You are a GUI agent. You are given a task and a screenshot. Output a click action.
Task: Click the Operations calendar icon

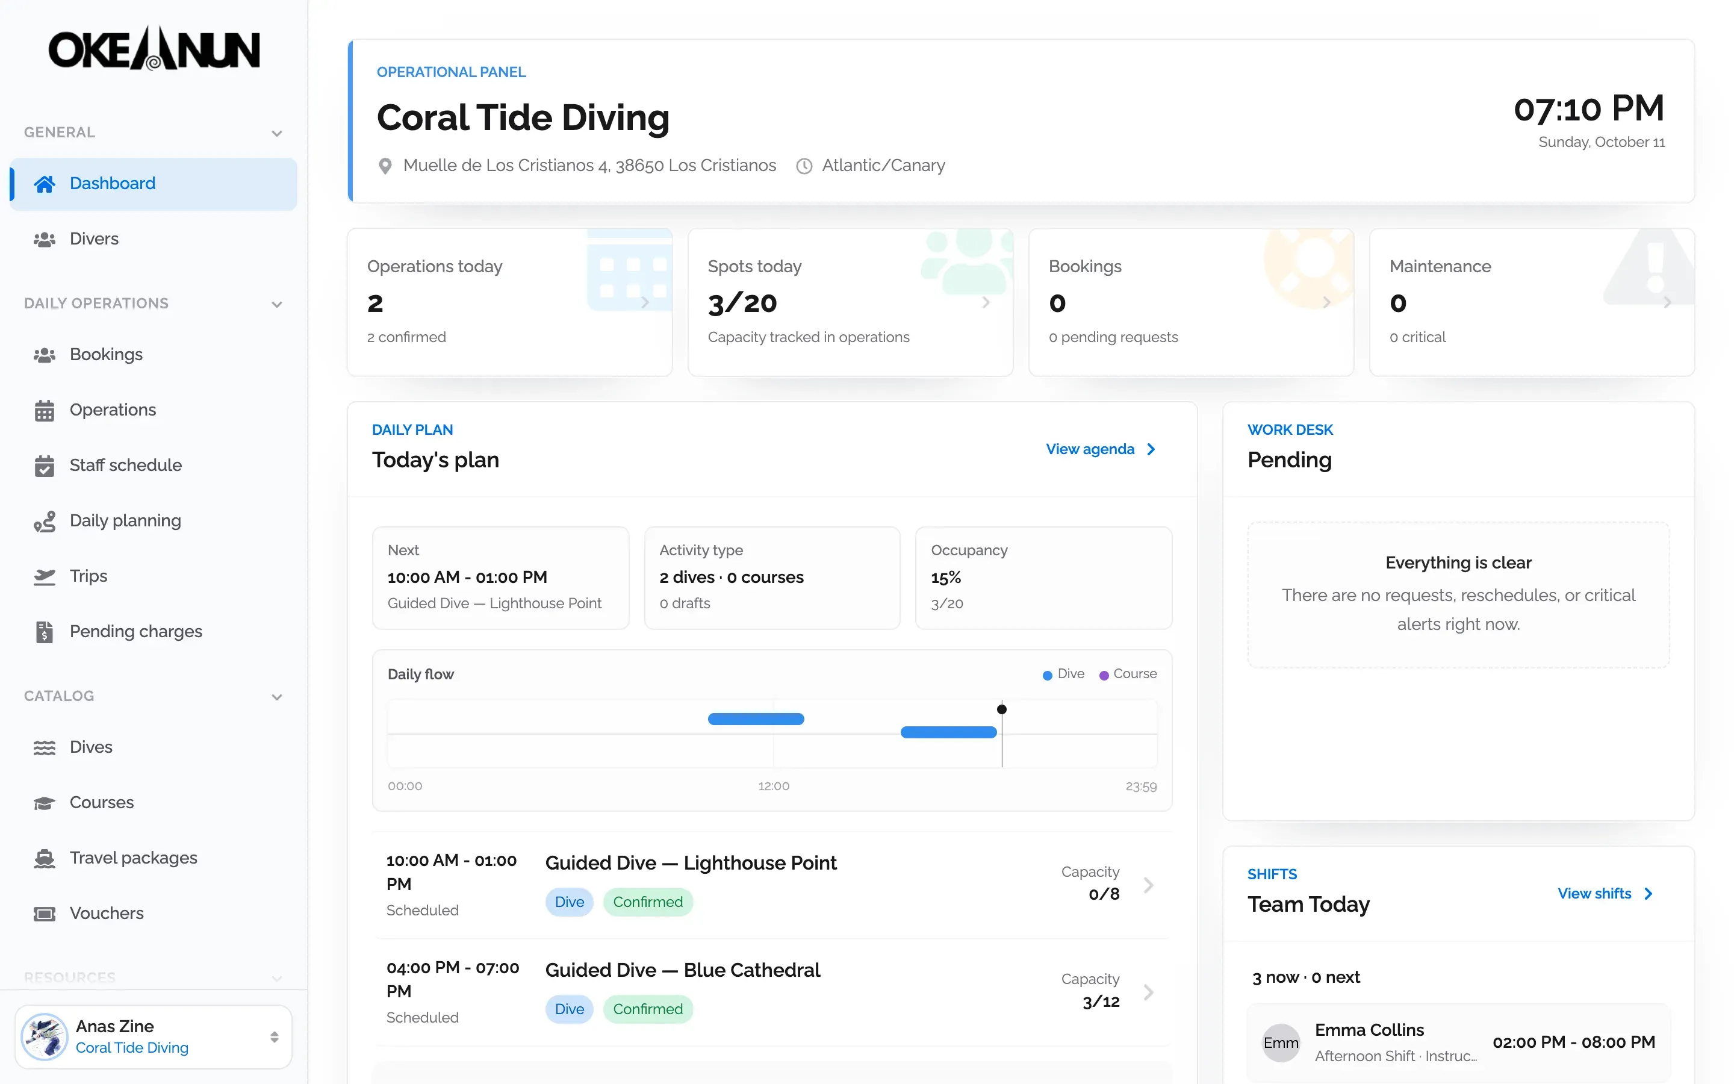[x=45, y=410]
